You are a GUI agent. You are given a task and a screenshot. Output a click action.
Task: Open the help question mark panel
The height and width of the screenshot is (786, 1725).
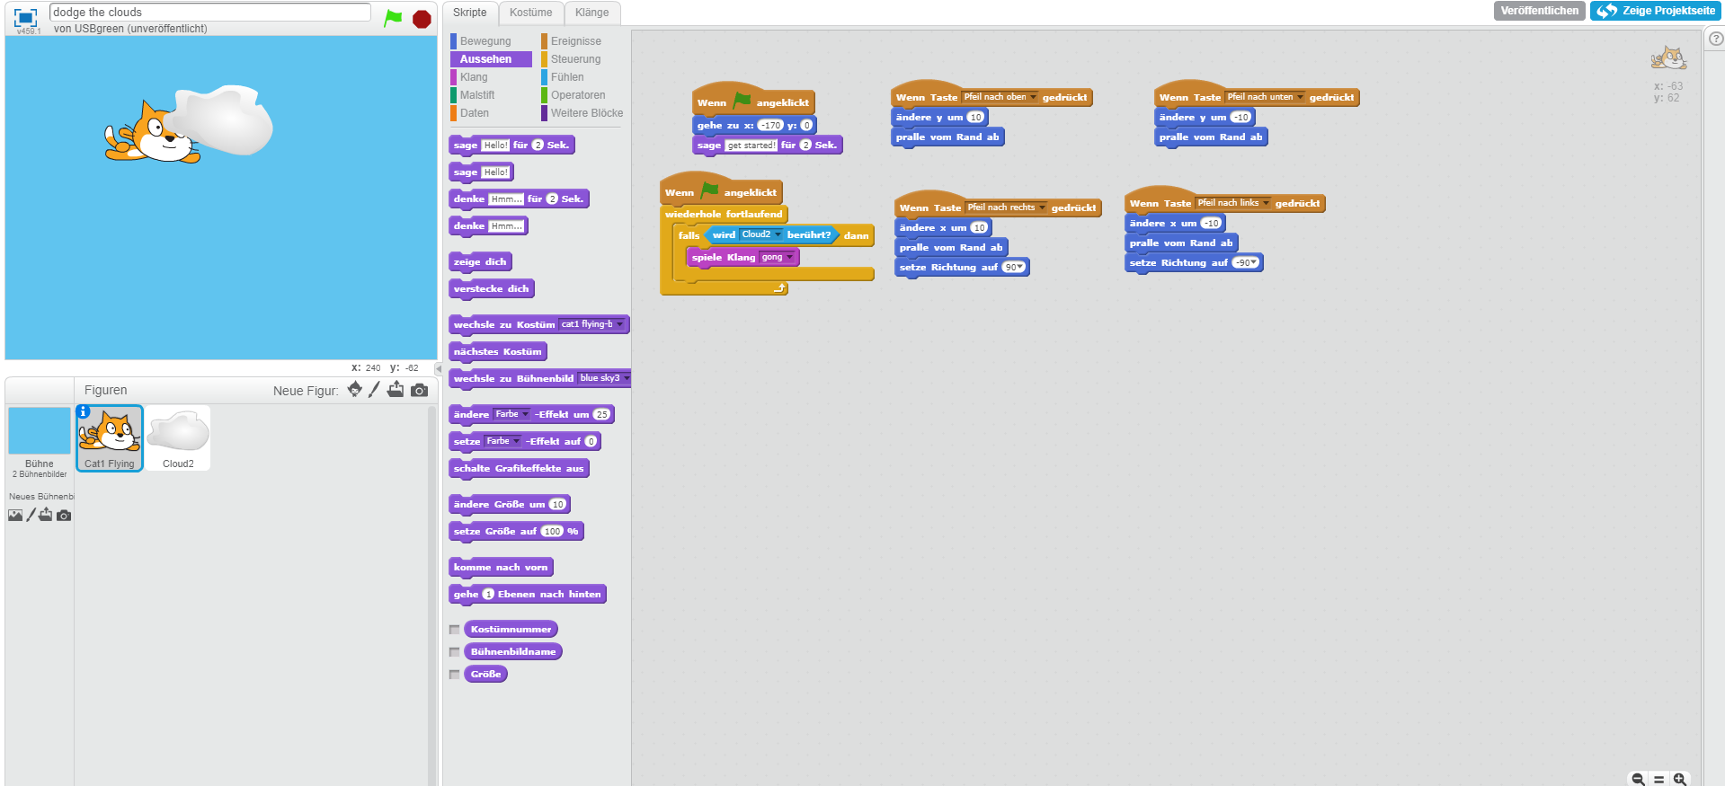(x=1715, y=39)
